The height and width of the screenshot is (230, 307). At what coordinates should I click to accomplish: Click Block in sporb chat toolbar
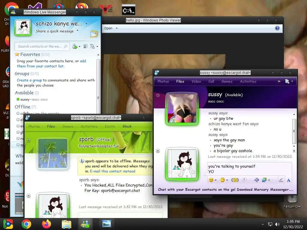[127, 126]
